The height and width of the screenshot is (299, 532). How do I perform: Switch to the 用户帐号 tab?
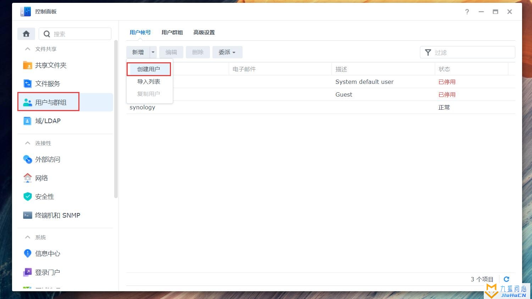(140, 32)
